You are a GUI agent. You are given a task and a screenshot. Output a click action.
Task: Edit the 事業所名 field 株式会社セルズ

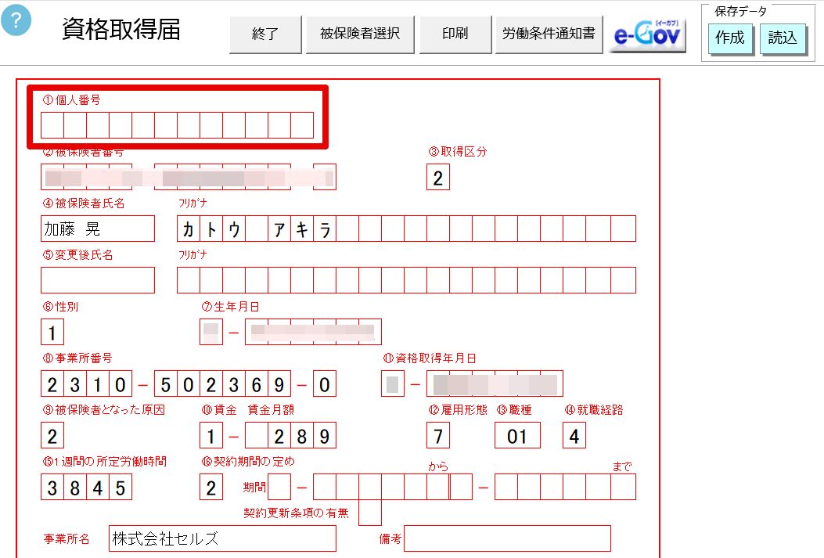222,538
